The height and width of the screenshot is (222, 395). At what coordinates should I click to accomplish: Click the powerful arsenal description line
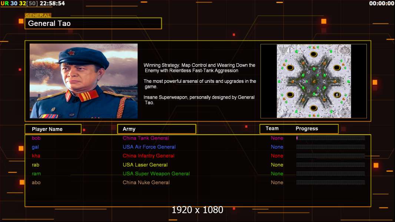click(199, 84)
